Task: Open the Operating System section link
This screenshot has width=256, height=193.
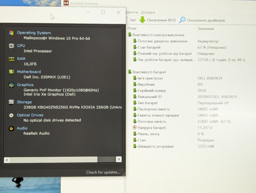Action: [x=34, y=33]
